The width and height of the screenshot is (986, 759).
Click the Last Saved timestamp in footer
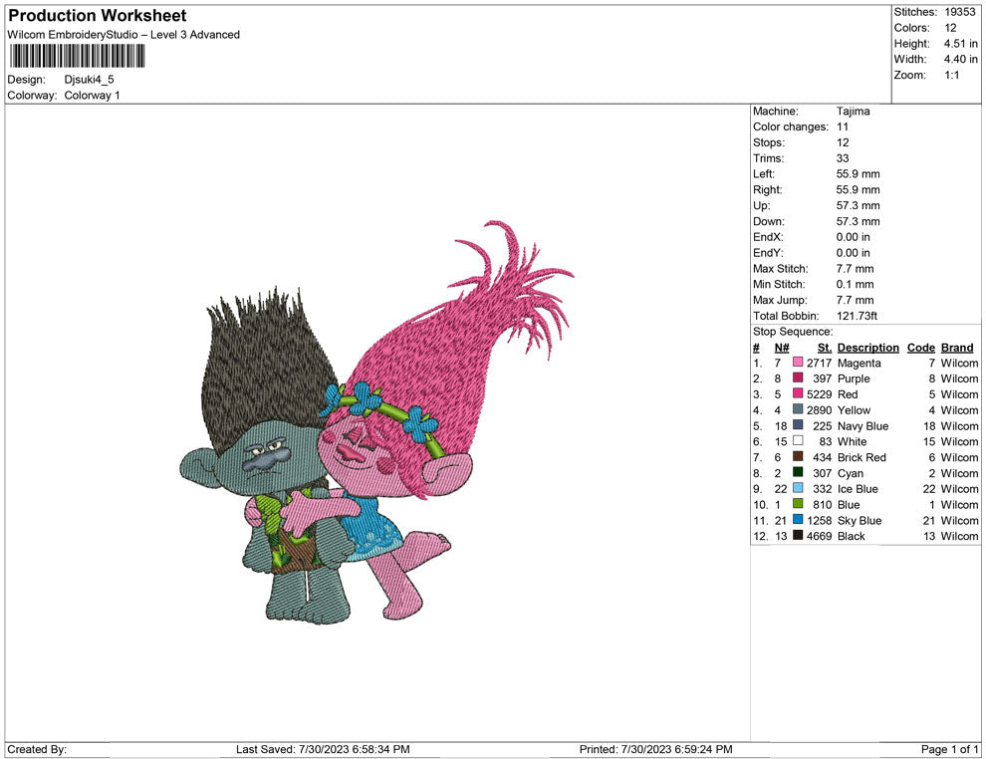323,749
